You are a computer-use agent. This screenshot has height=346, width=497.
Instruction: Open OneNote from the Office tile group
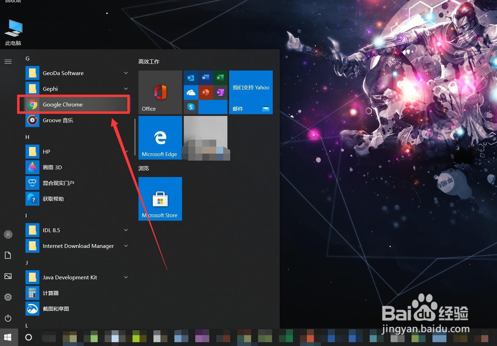click(220, 92)
